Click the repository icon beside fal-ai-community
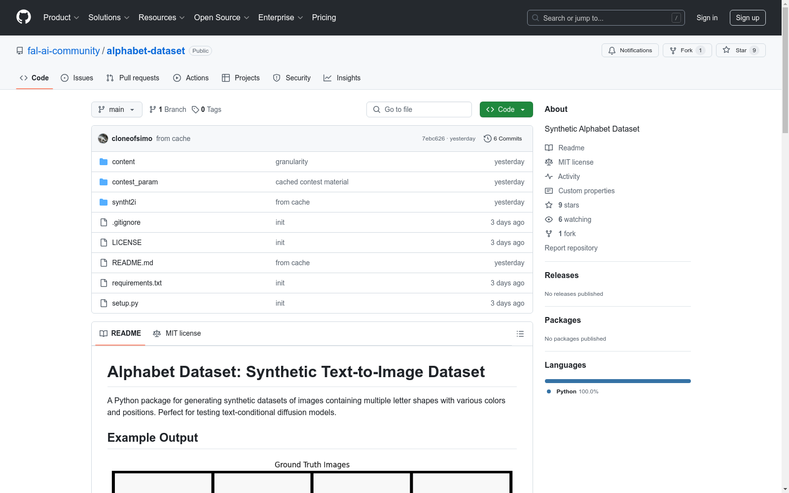The height and width of the screenshot is (493, 789). pyautogui.click(x=20, y=51)
